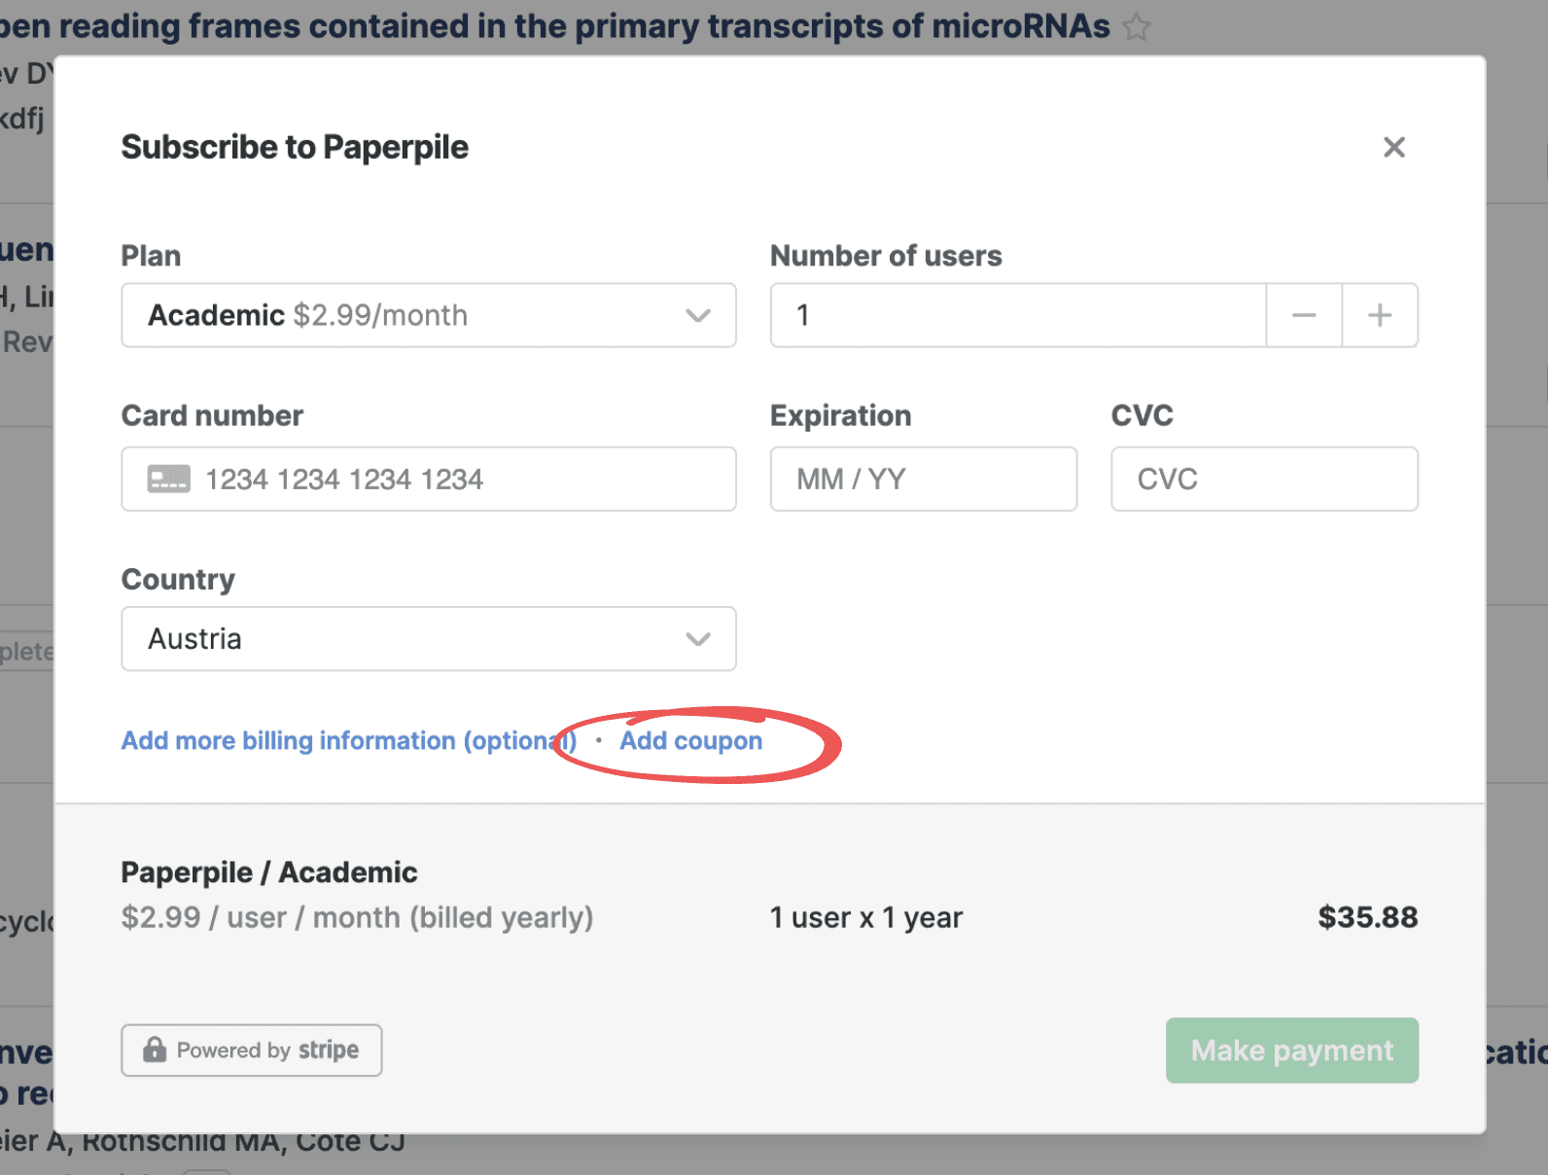Image resolution: width=1548 pixels, height=1175 pixels.
Task: Click the microRNAs paper title behind dialog
Action: [554, 26]
